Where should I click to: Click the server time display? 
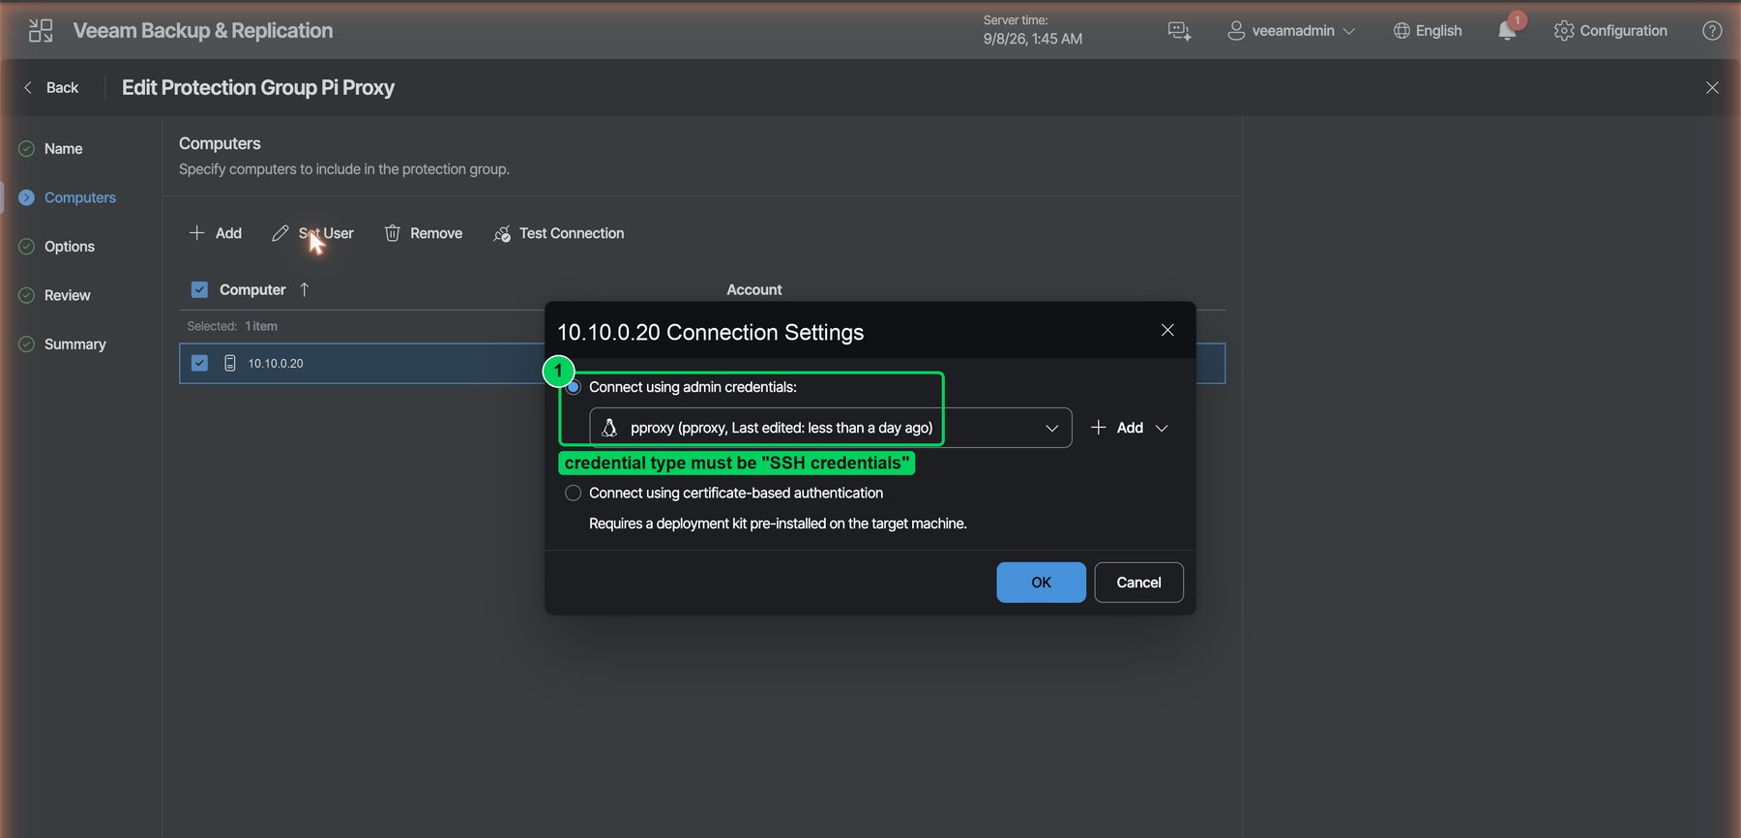pyautogui.click(x=1032, y=30)
